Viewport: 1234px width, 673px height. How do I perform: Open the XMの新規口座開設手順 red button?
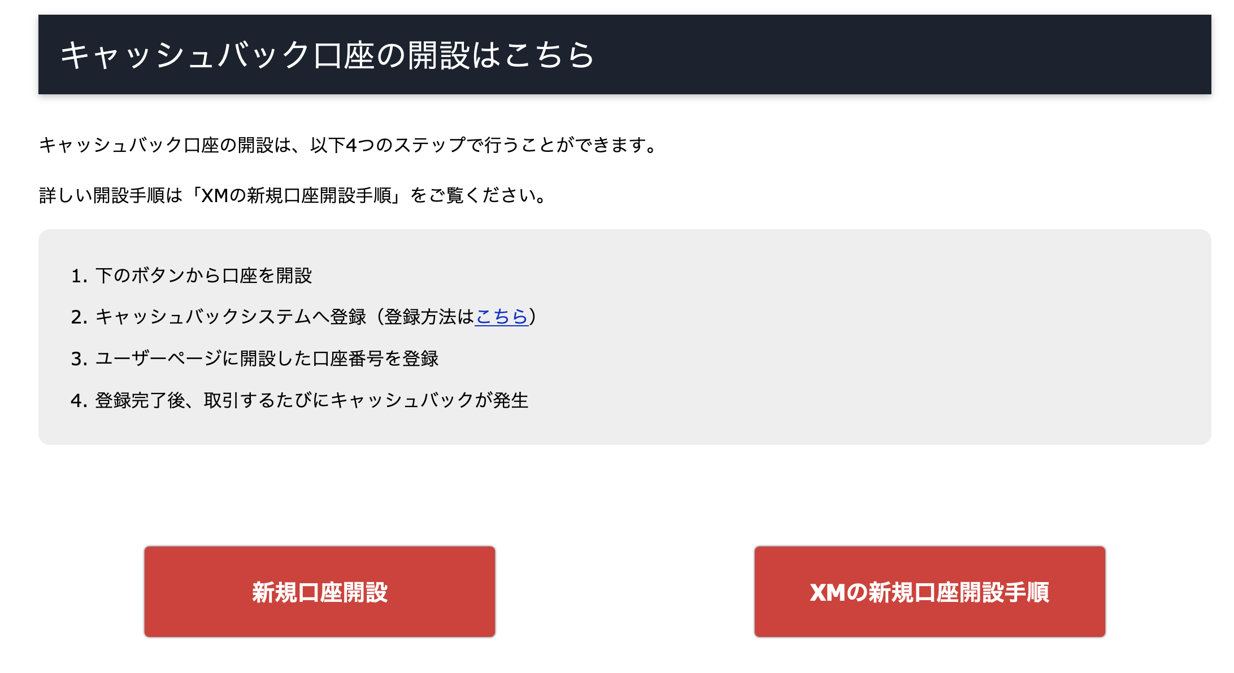coord(929,592)
